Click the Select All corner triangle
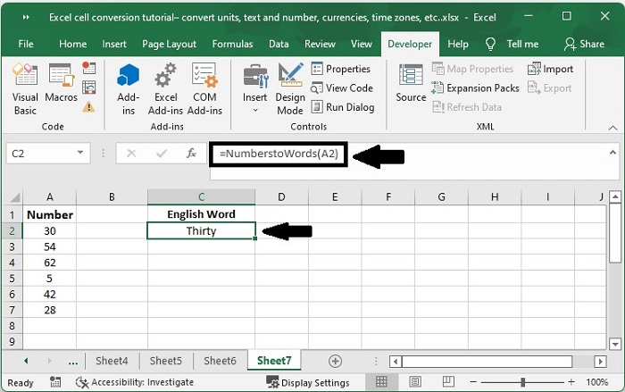The image size is (625, 392). tap(15, 197)
